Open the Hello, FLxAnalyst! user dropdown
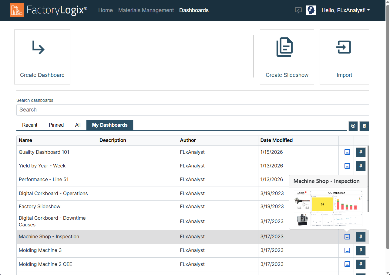390x275 pixels. click(x=345, y=10)
